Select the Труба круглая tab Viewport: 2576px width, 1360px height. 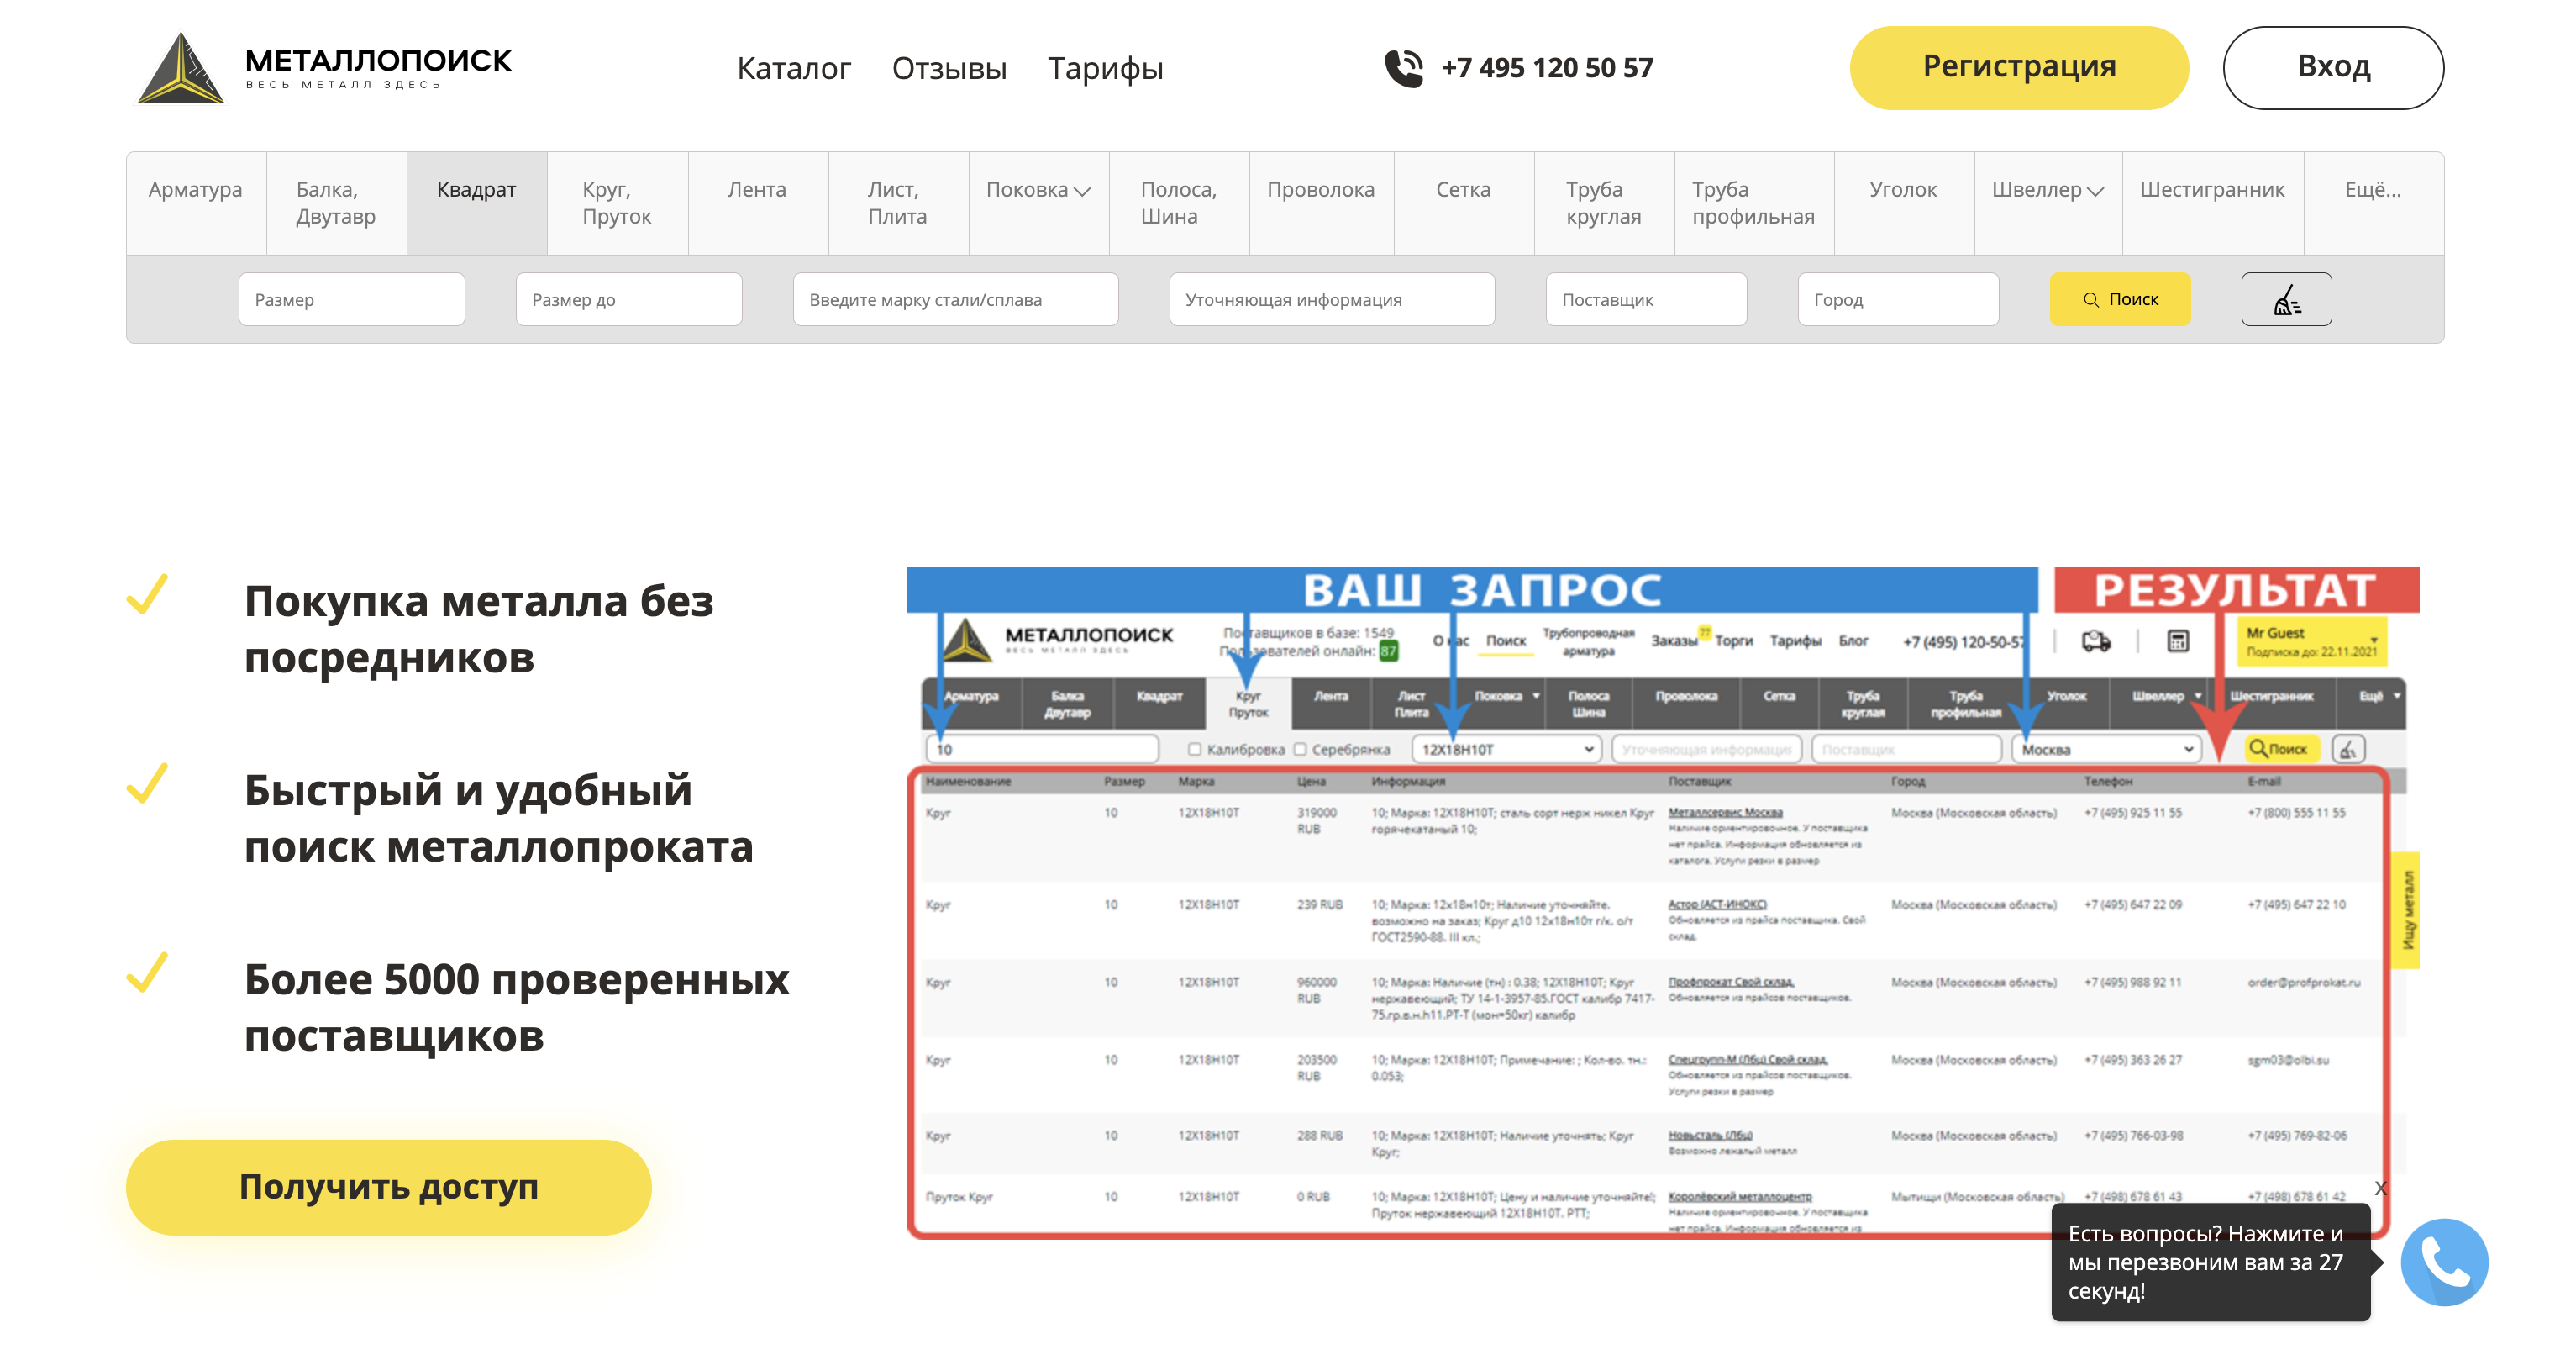pyautogui.click(x=1604, y=203)
